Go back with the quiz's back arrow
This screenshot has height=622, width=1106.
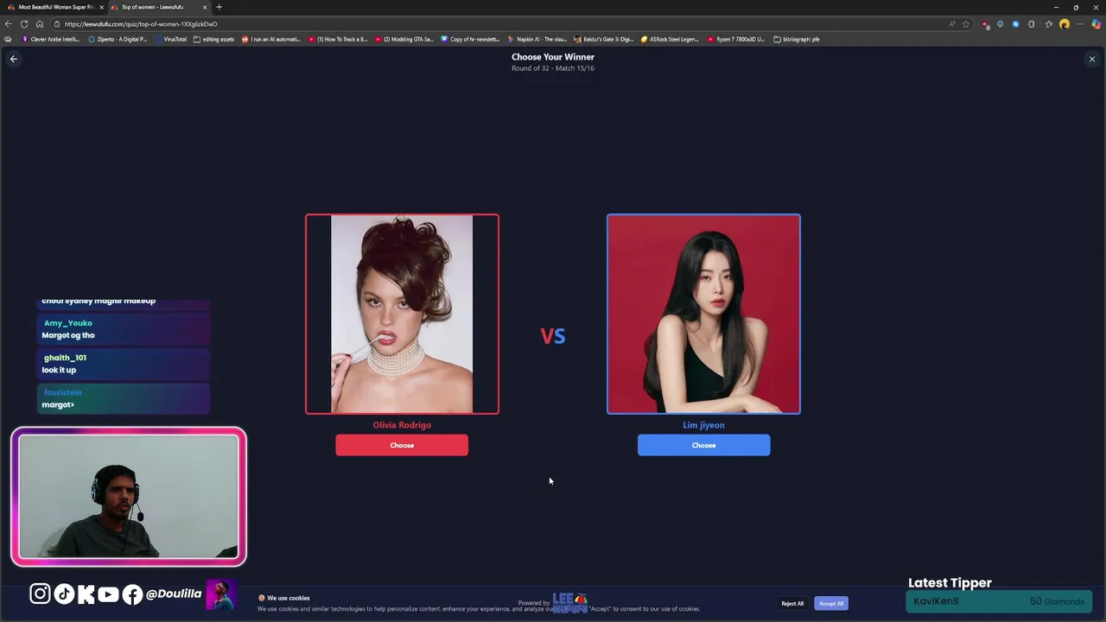13,59
